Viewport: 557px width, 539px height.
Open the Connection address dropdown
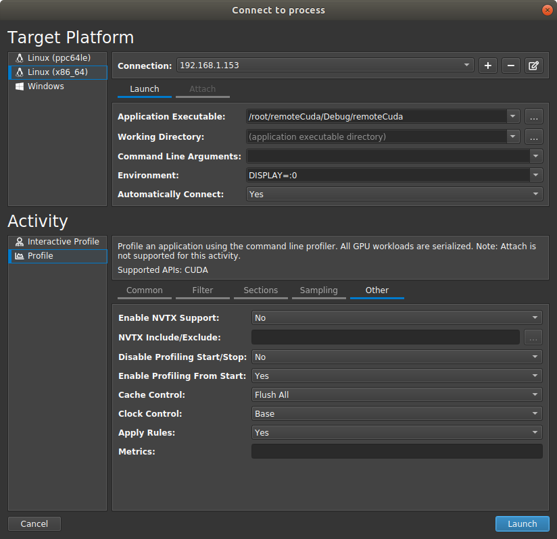tap(325, 66)
